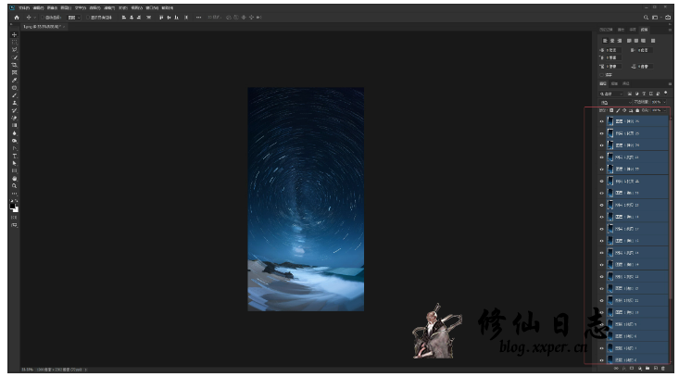
Task: Open the first menu in the menu bar
Action: coord(23,7)
